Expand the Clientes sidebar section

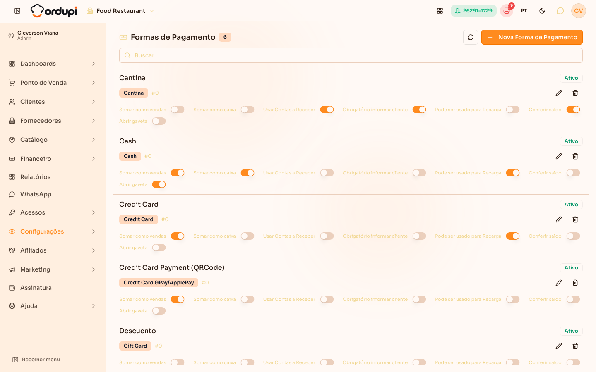click(x=53, y=102)
